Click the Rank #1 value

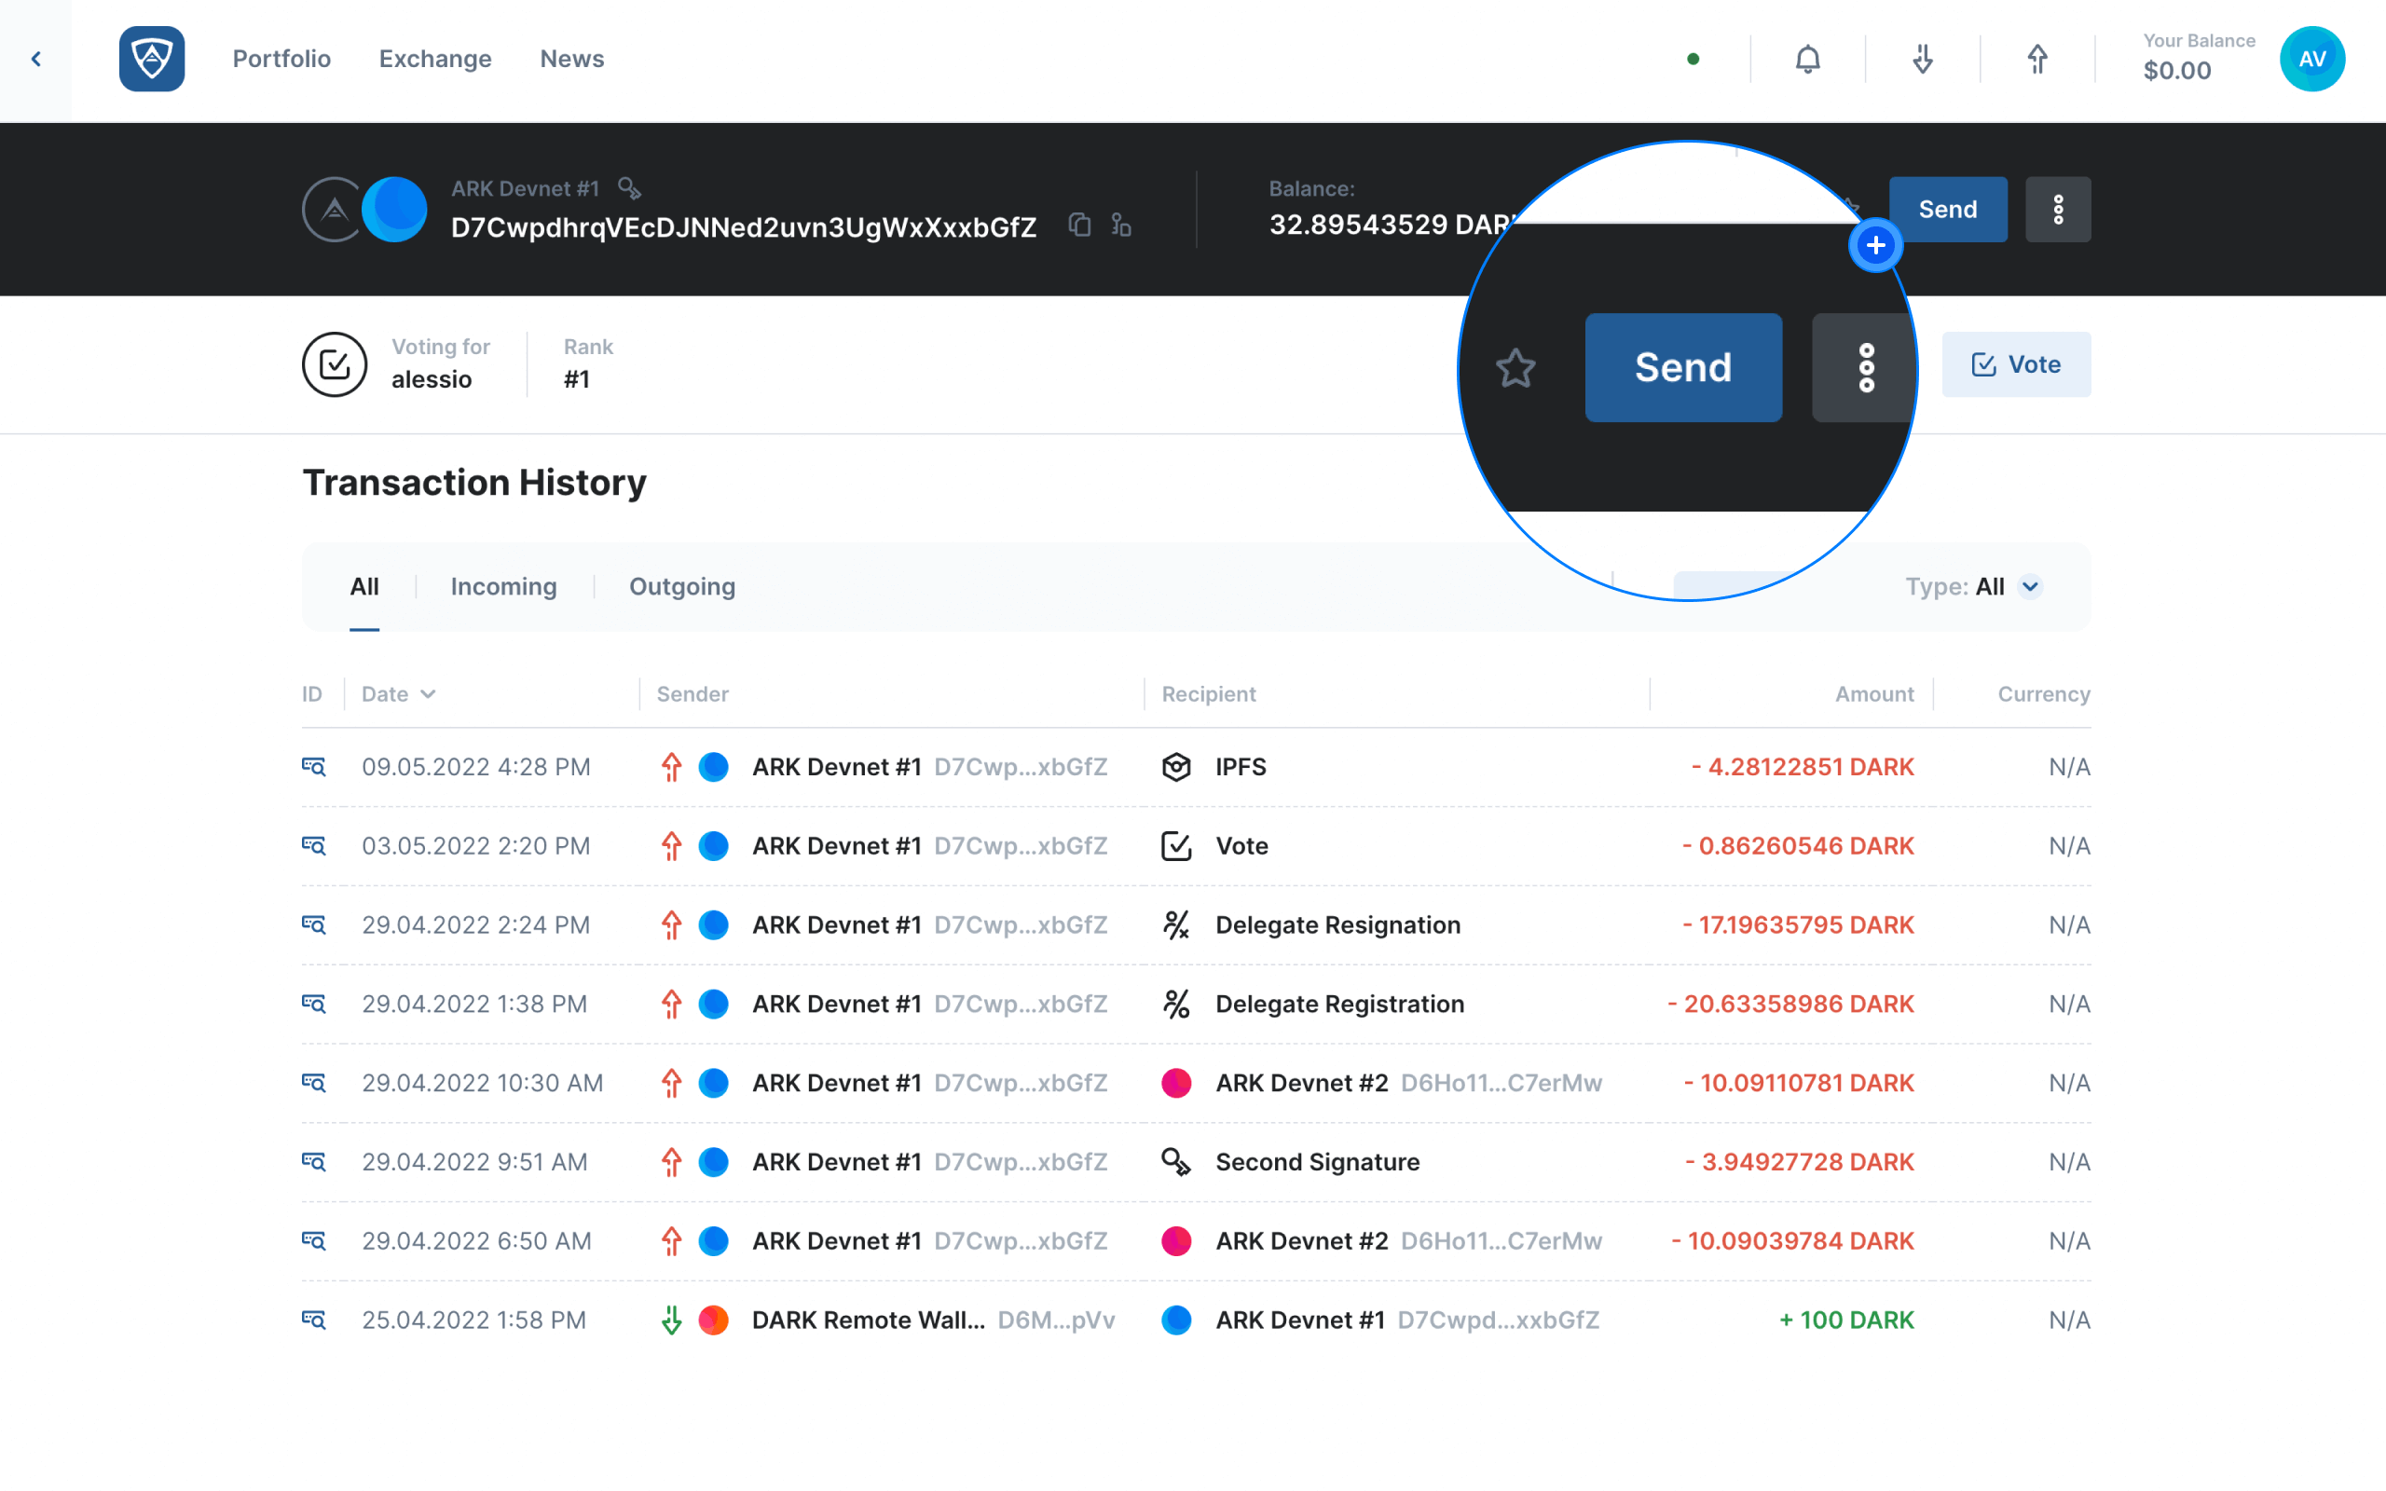(x=577, y=379)
